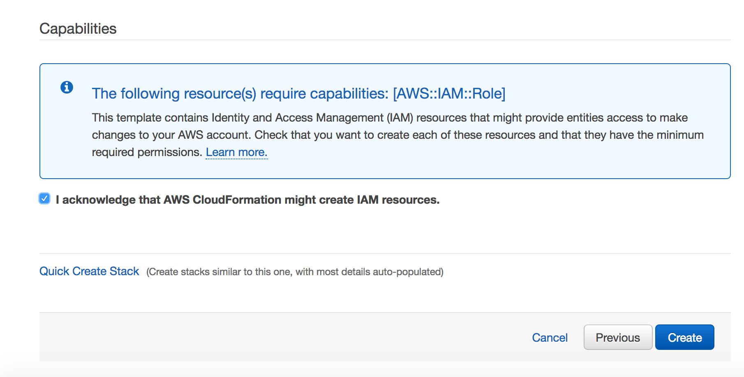Click Create to launch the stack
The image size is (744, 377).
[x=684, y=337]
